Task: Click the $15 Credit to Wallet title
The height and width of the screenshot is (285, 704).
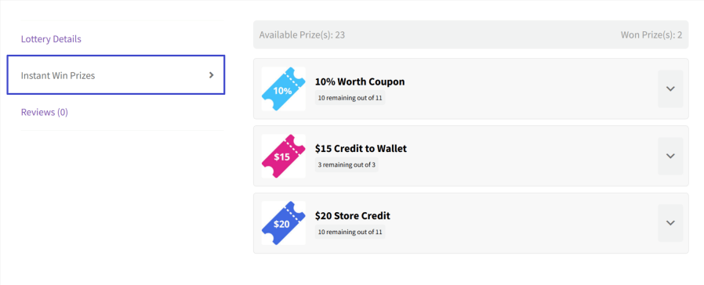Action: click(361, 148)
